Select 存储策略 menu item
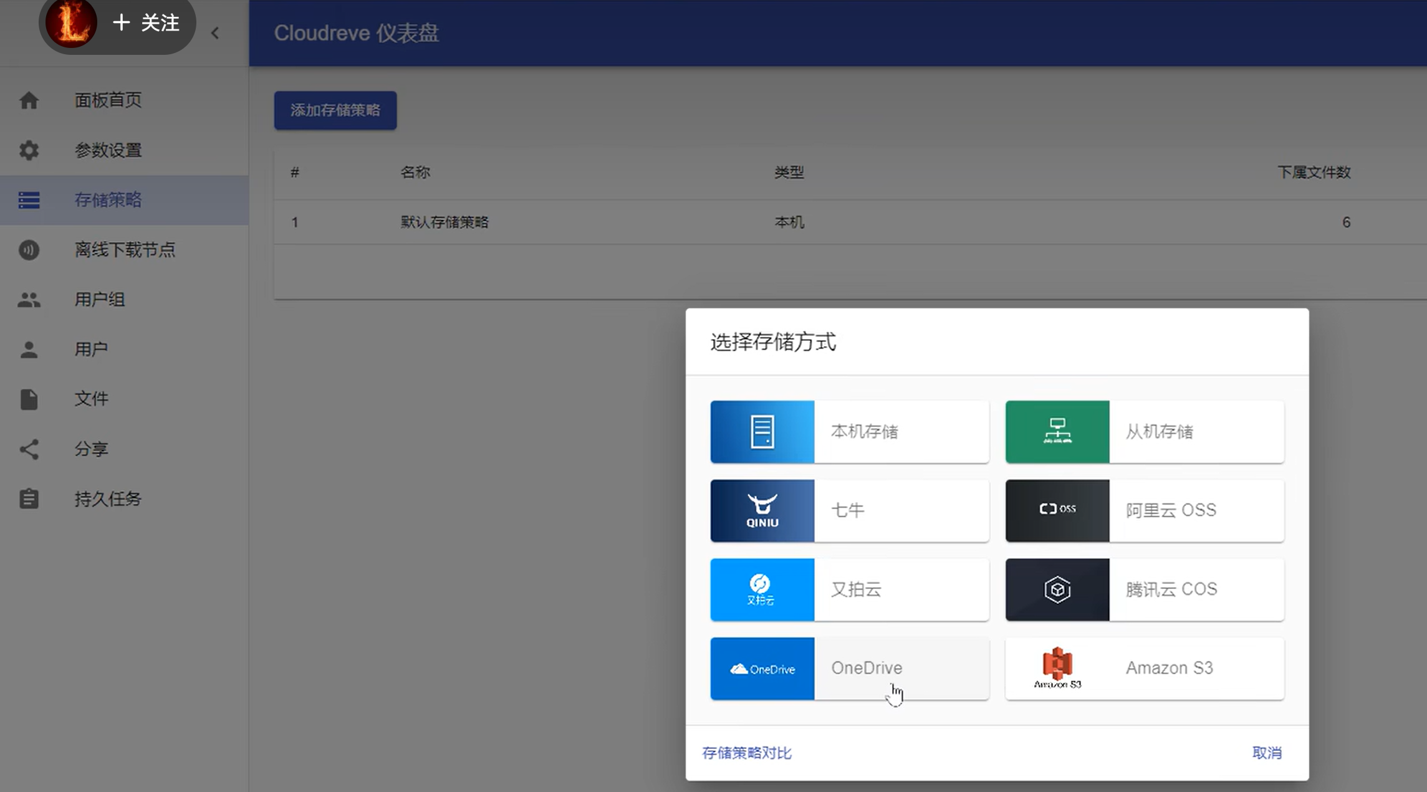 coord(125,200)
